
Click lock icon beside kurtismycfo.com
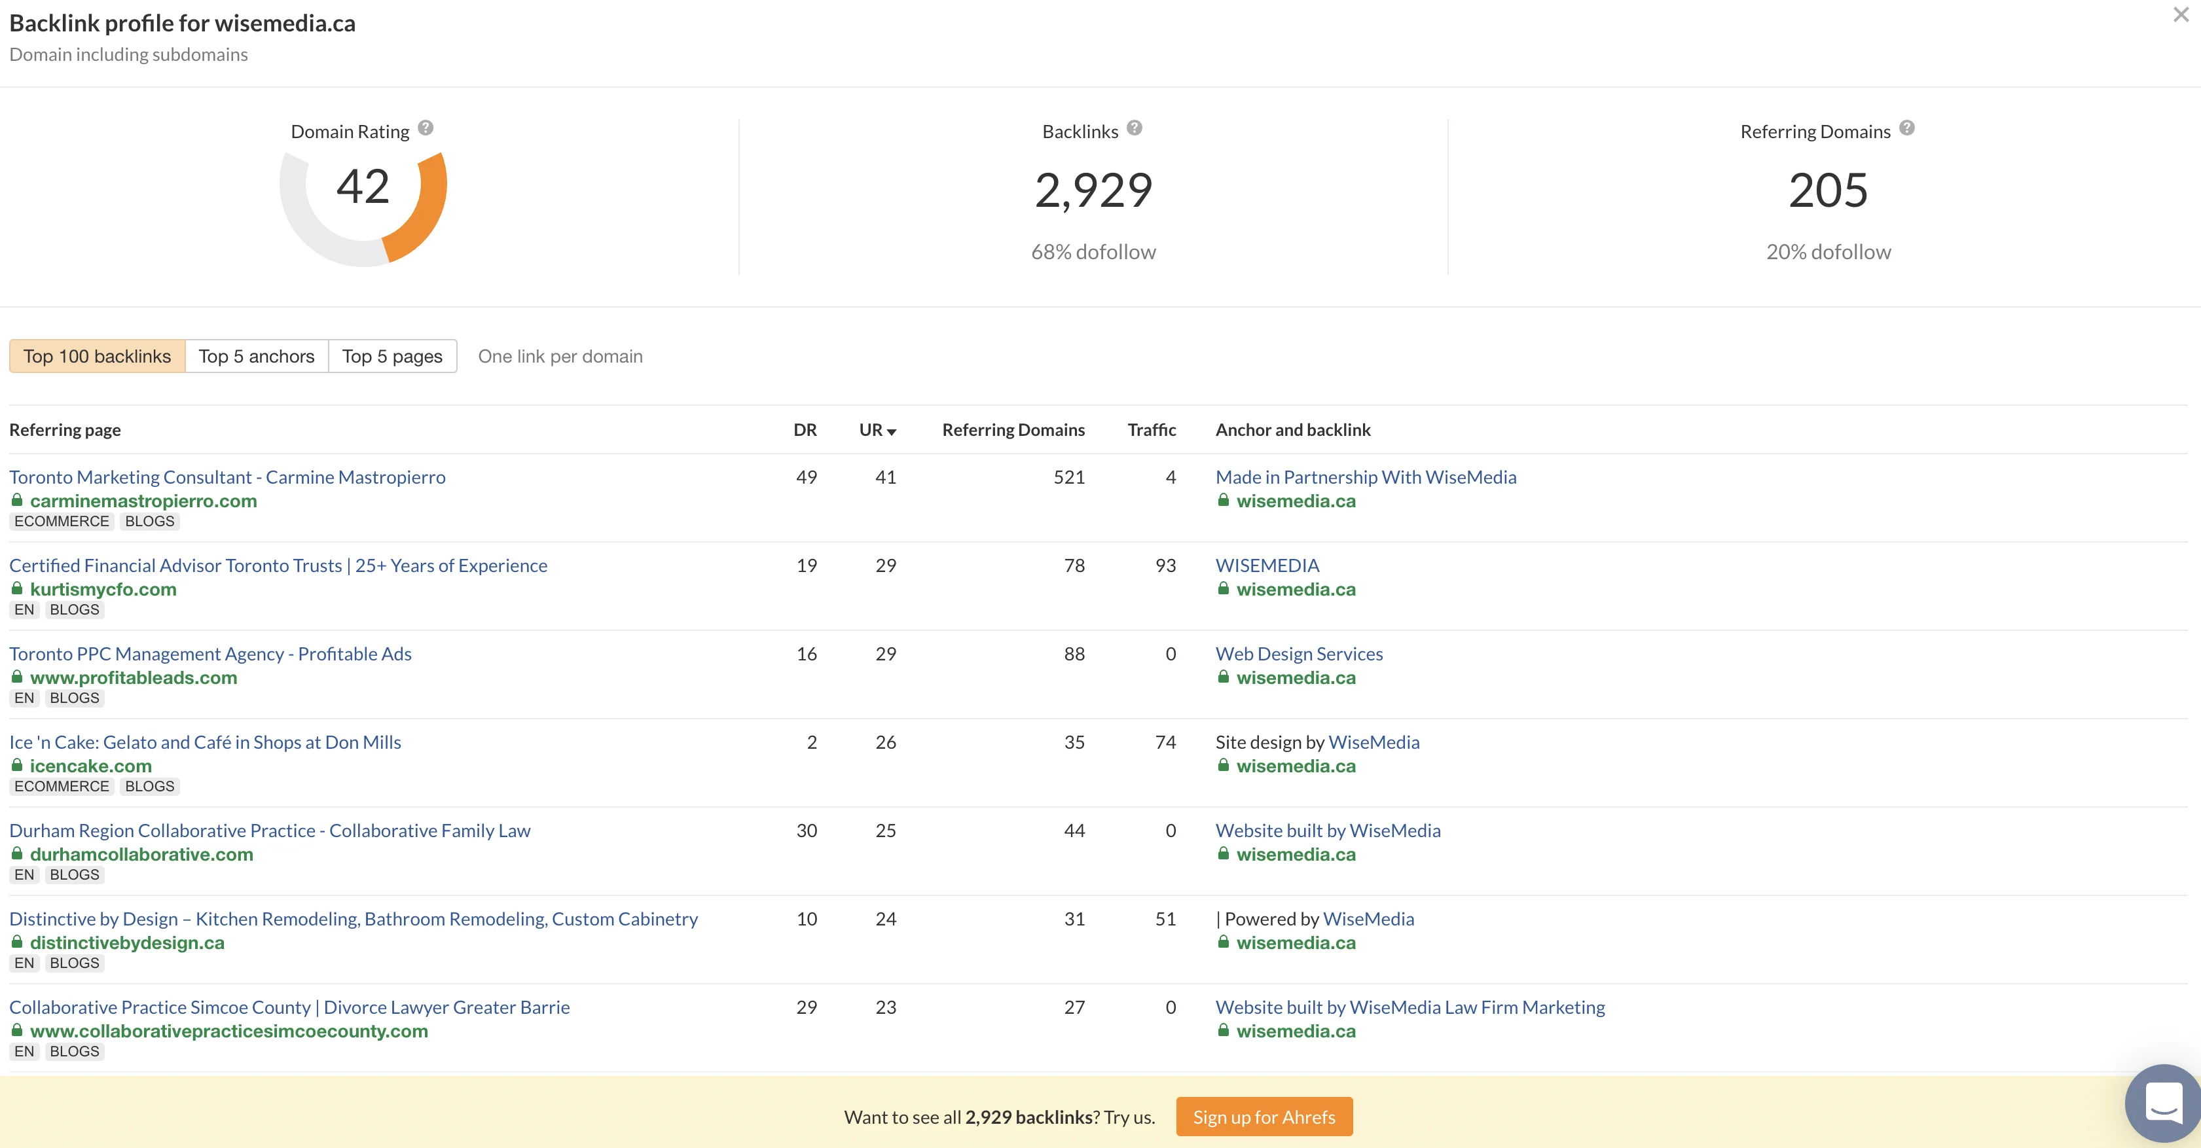click(16, 588)
